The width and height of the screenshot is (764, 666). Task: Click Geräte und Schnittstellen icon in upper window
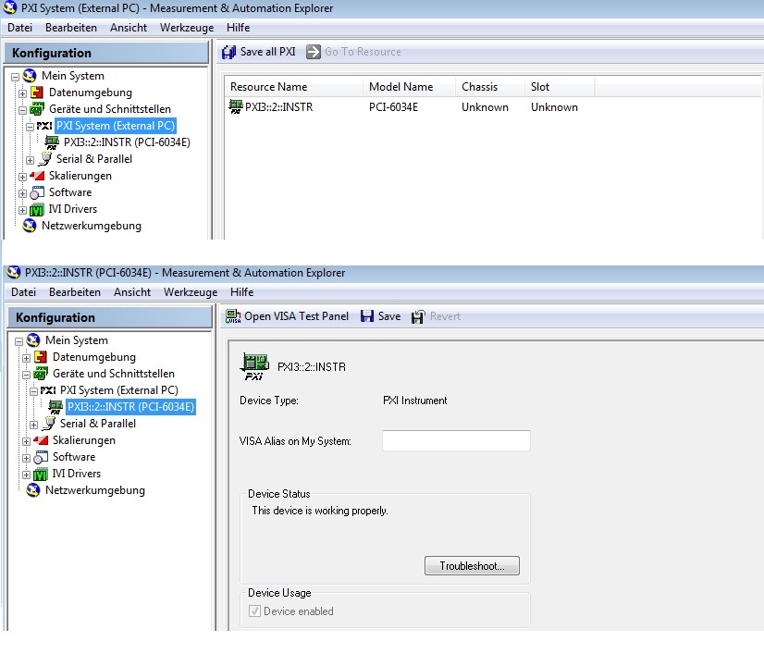coord(37,108)
